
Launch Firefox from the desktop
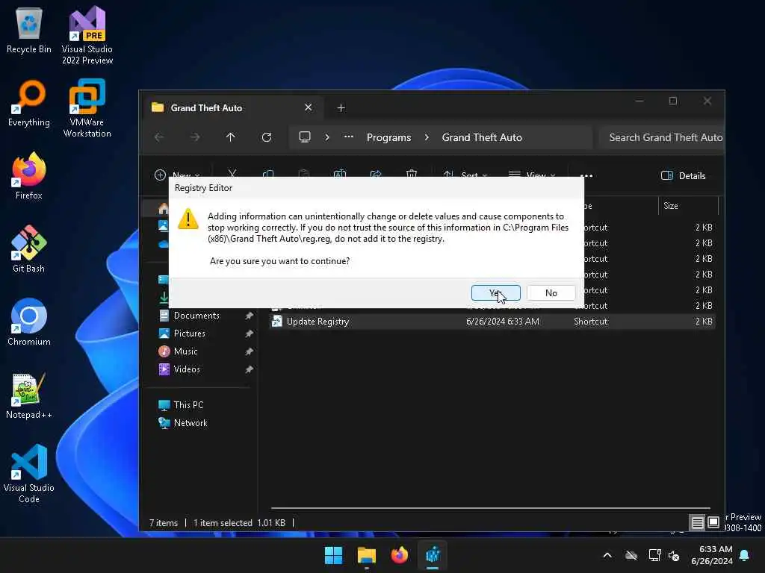29,176
